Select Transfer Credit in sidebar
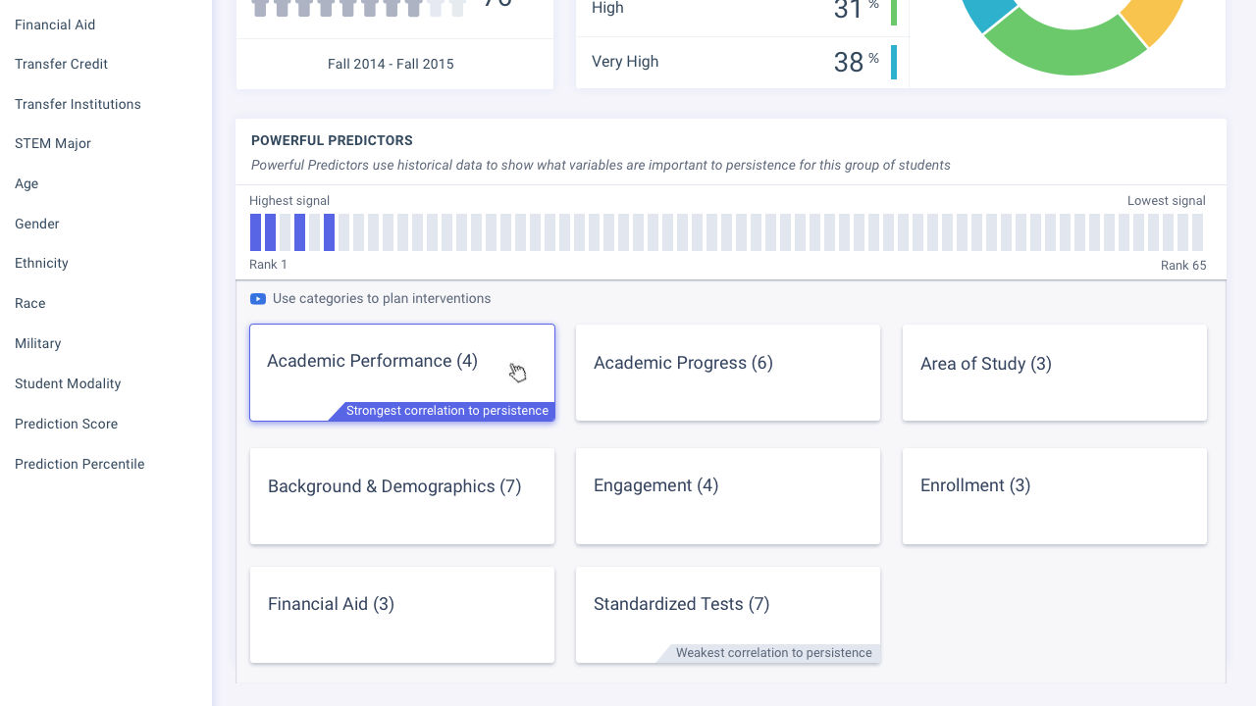The image size is (1256, 706). click(61, 64)
